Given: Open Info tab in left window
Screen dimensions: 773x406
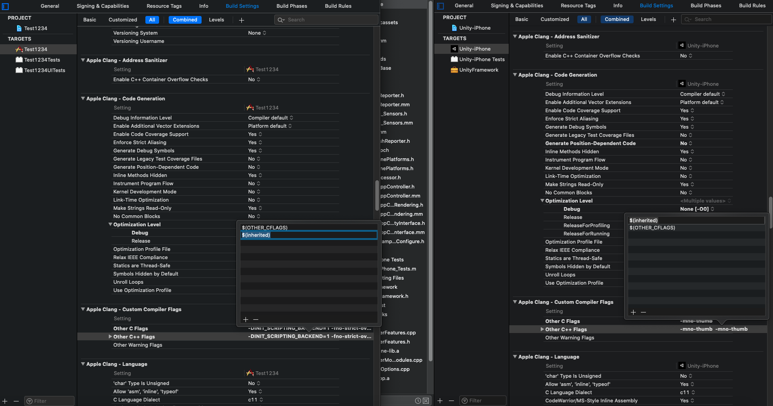Looking at the screenshot, I should pyautogui.click(x=204, y=6).
